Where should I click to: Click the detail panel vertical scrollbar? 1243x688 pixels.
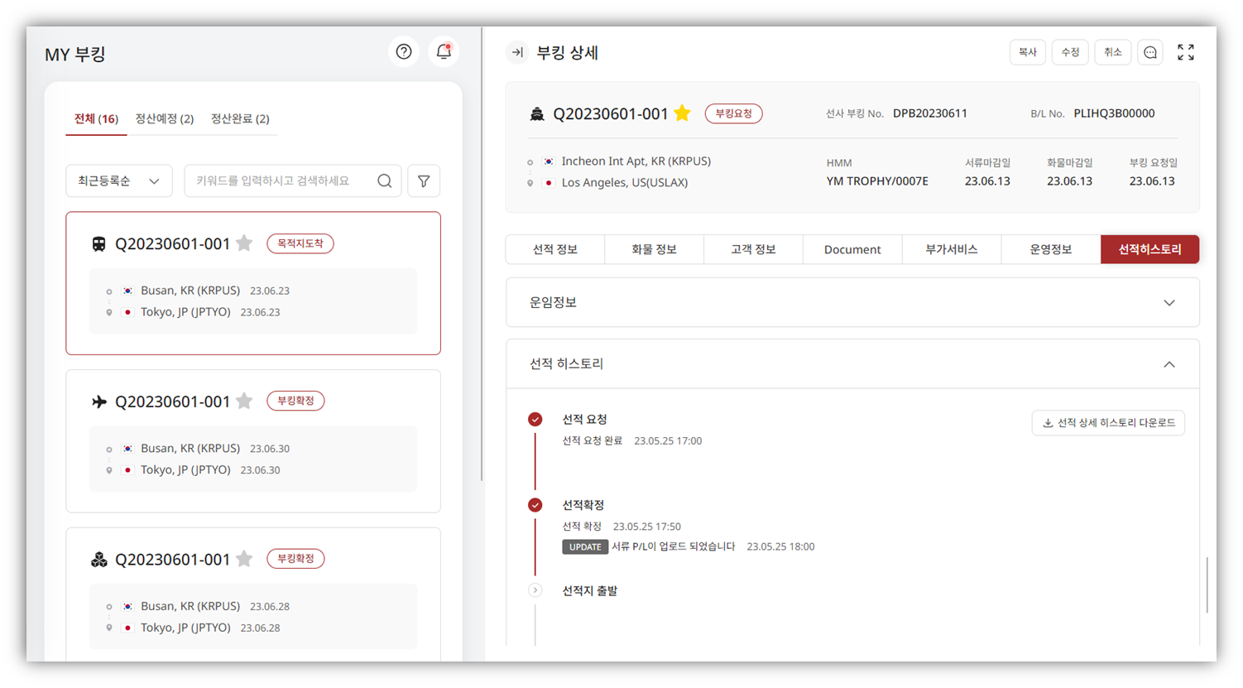(1207, 585)
